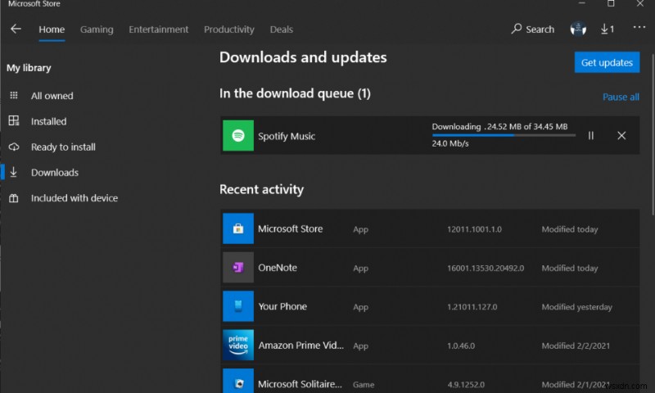655x393 pixels.
Task: Click the Amazon Prime Video icon
Action: [x=238, y=345]
